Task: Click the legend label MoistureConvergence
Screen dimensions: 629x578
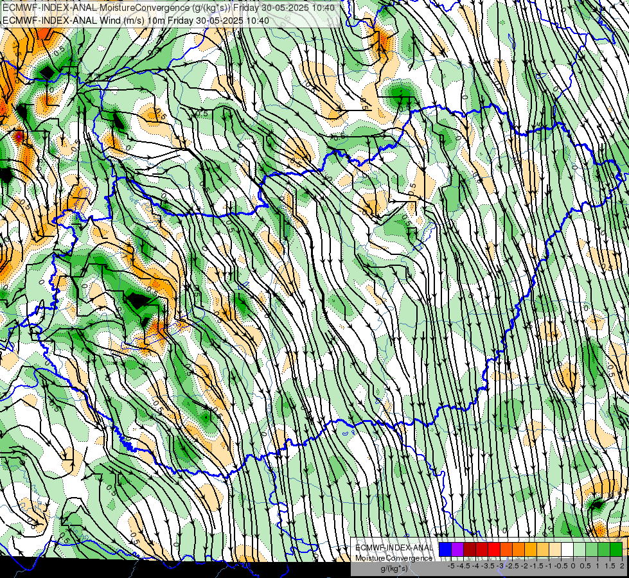Action: click(394, 558)
